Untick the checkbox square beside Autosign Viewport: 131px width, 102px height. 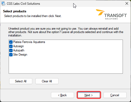point(11,46)
